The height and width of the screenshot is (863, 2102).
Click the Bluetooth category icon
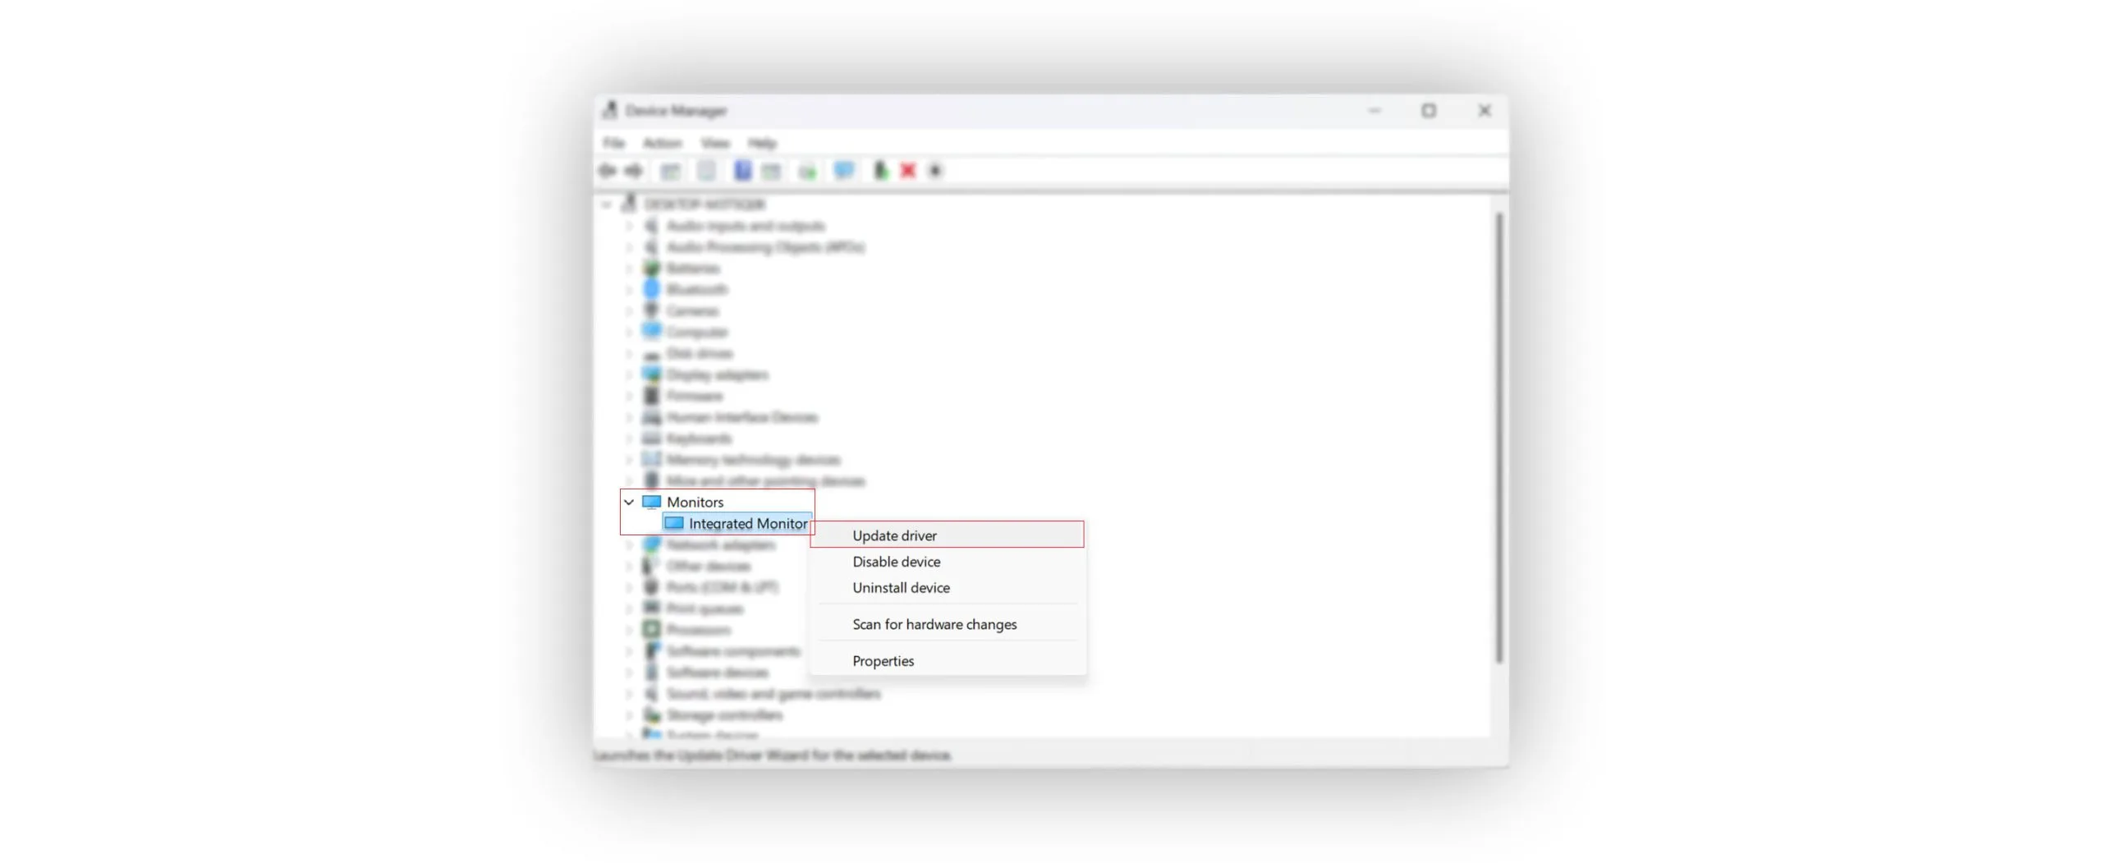tap(651, 290)
